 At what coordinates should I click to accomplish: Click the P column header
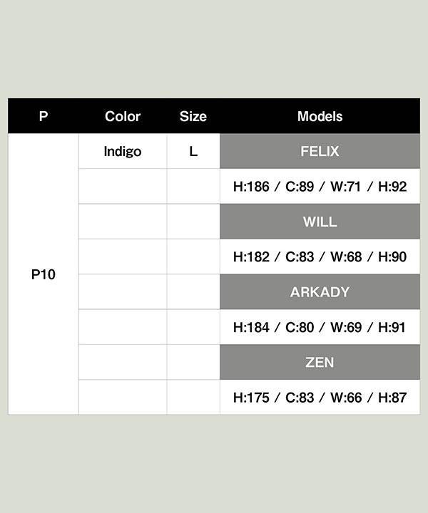click(x=44, y=116)
